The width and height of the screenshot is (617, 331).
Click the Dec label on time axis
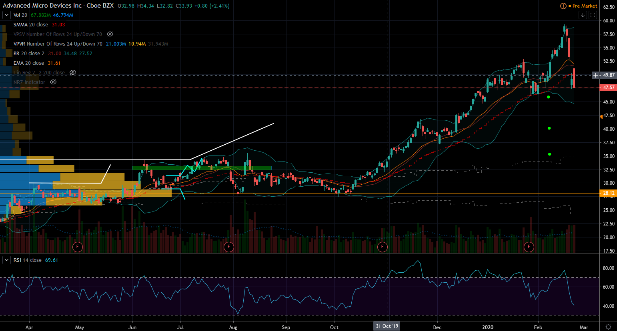coord(437,327)
